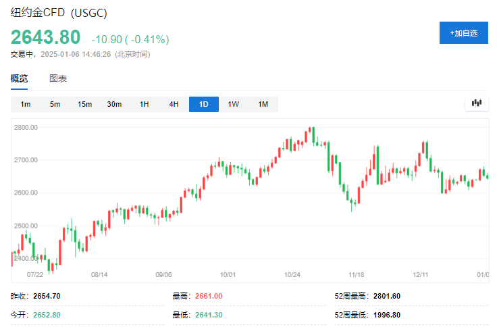Click the lowest November candle near 2550
497x327 pixels.
pos(352,203)
